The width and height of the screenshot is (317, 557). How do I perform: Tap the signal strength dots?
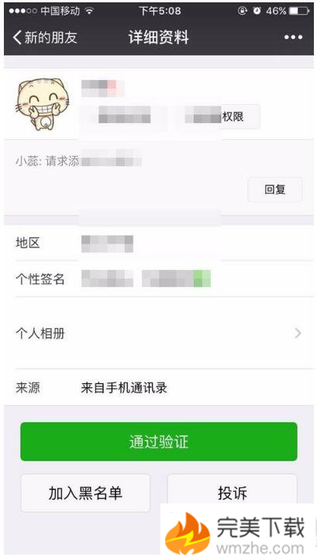22,11
